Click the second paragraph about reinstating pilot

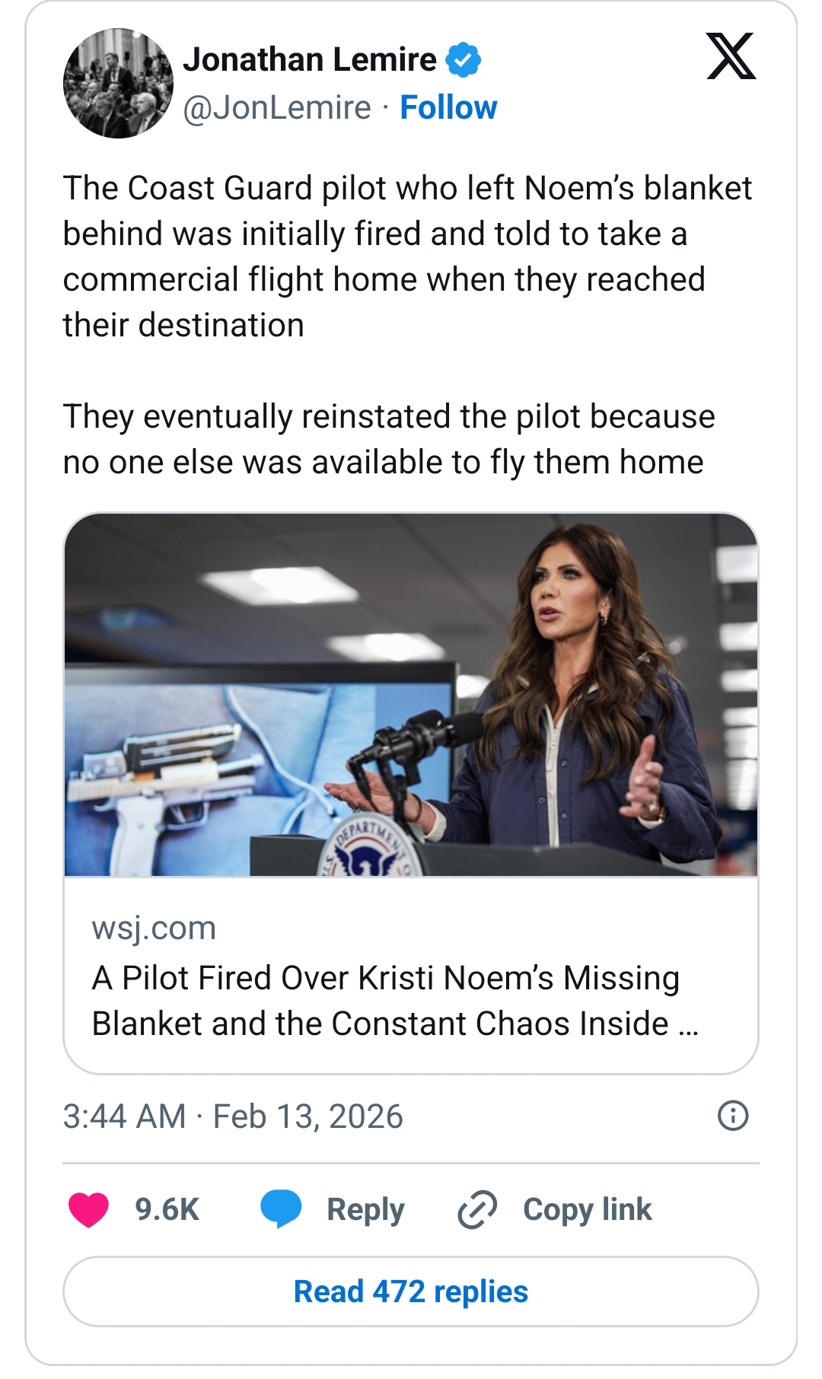click(388, 439)
